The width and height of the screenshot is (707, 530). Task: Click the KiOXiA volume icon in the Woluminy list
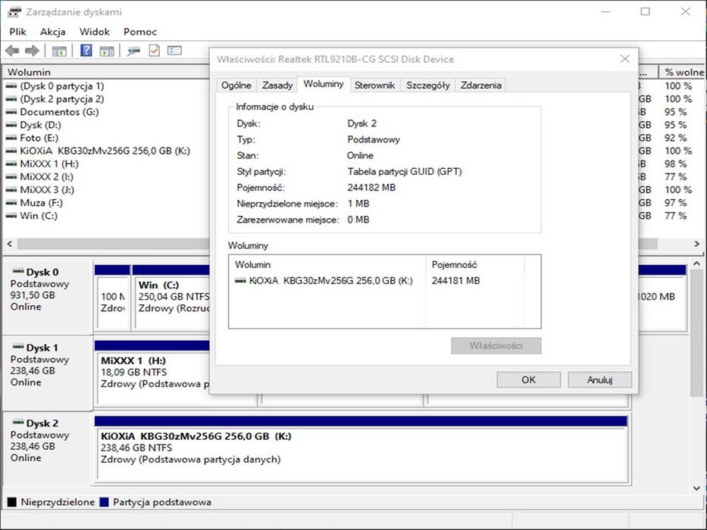(x=241, y=280)
